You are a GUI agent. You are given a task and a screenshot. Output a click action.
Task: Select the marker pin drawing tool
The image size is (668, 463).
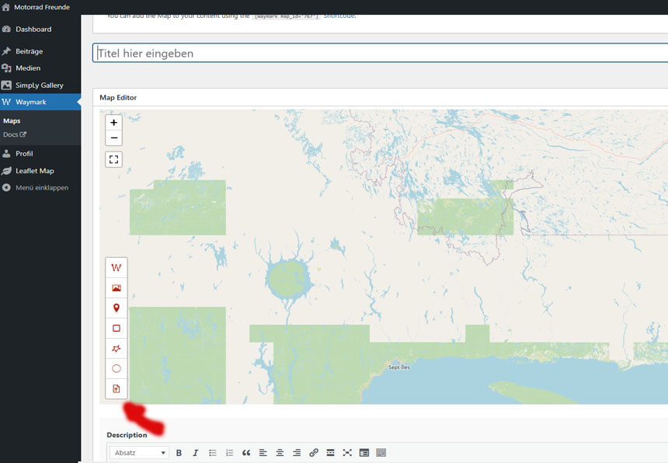(x=117, y=308)
